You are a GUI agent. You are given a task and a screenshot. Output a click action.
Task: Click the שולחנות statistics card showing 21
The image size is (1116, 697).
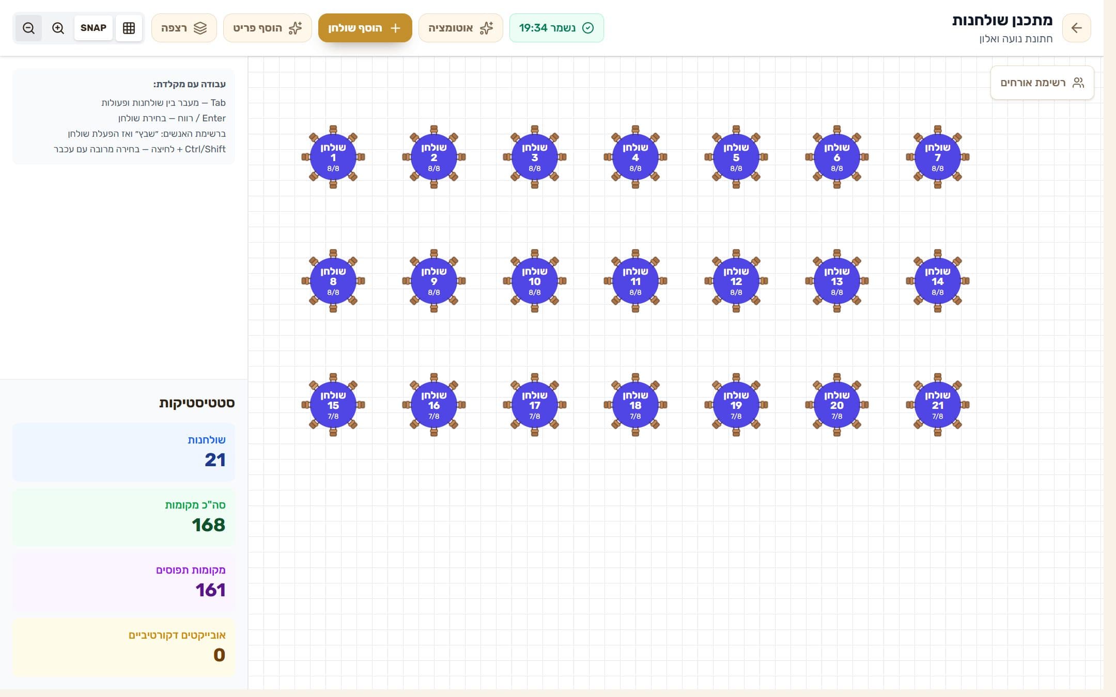(x=123, y=452)
